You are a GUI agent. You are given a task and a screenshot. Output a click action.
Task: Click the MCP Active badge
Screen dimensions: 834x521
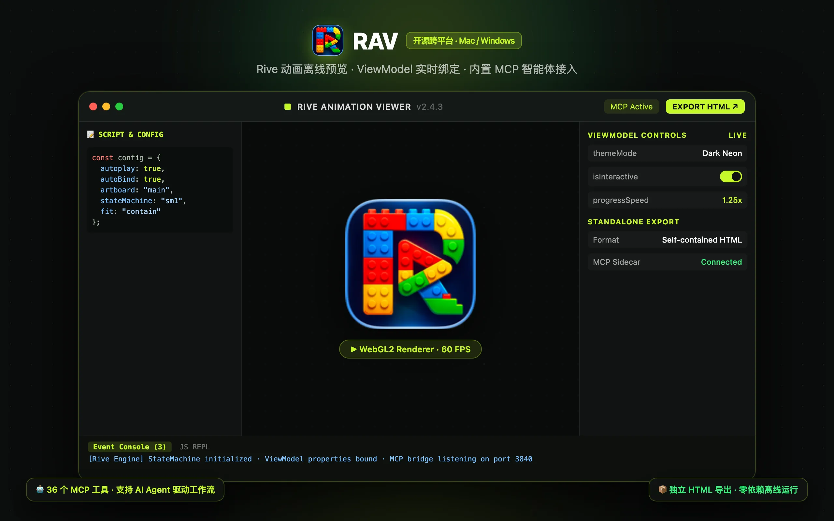[x=631, y=106]
